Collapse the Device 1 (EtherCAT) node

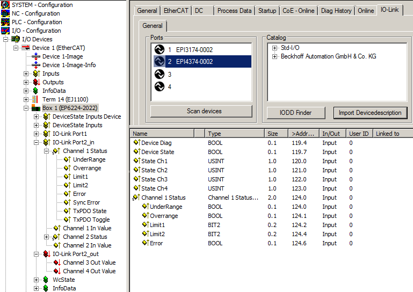pyautogui.click(x=16, y=48)
